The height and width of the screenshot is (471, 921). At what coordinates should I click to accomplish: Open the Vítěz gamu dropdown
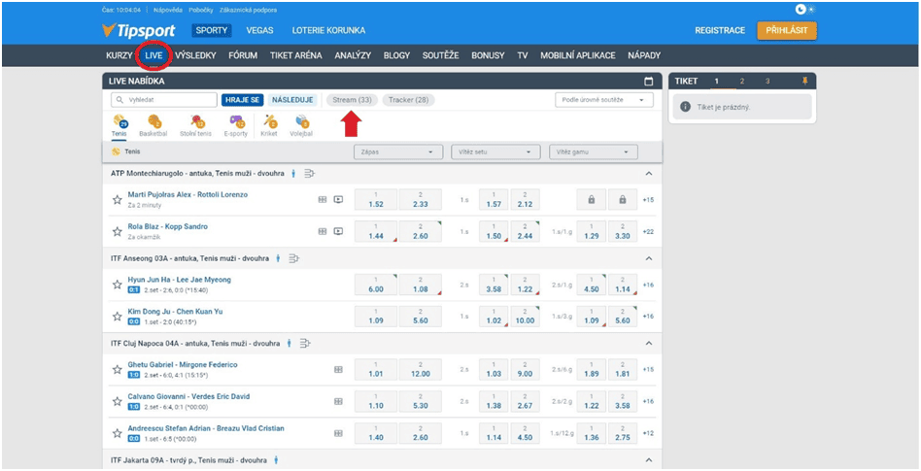click(x=594, y=151)
